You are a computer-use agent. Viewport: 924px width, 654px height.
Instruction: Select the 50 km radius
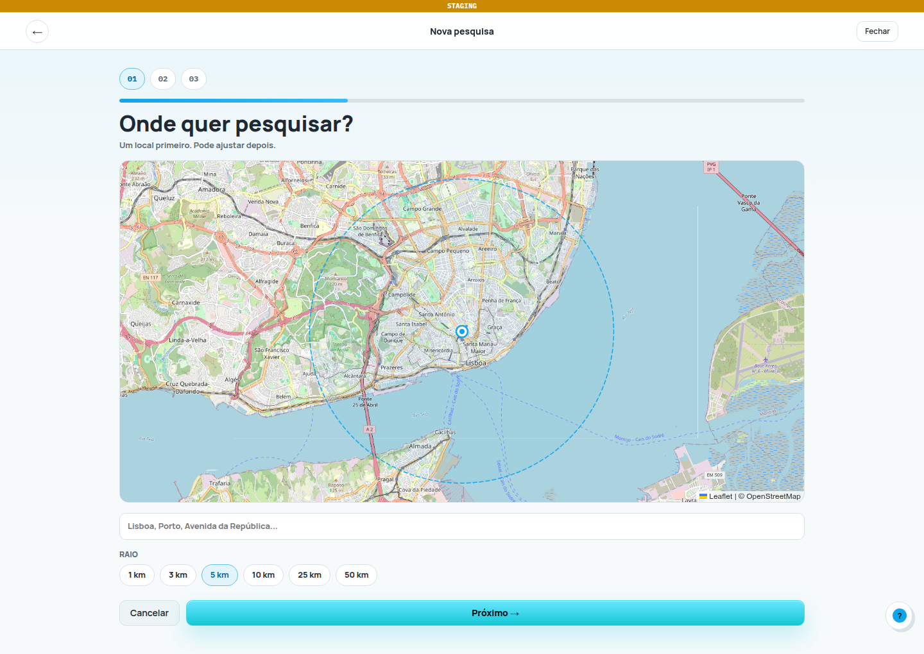(356, 575)
